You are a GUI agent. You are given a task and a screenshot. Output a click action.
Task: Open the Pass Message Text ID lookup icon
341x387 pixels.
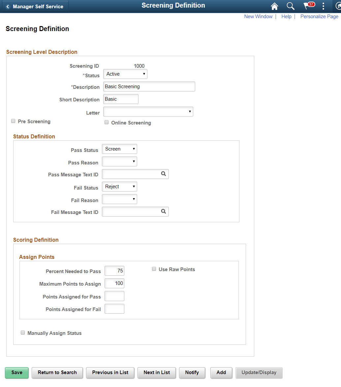click(164, 174)
